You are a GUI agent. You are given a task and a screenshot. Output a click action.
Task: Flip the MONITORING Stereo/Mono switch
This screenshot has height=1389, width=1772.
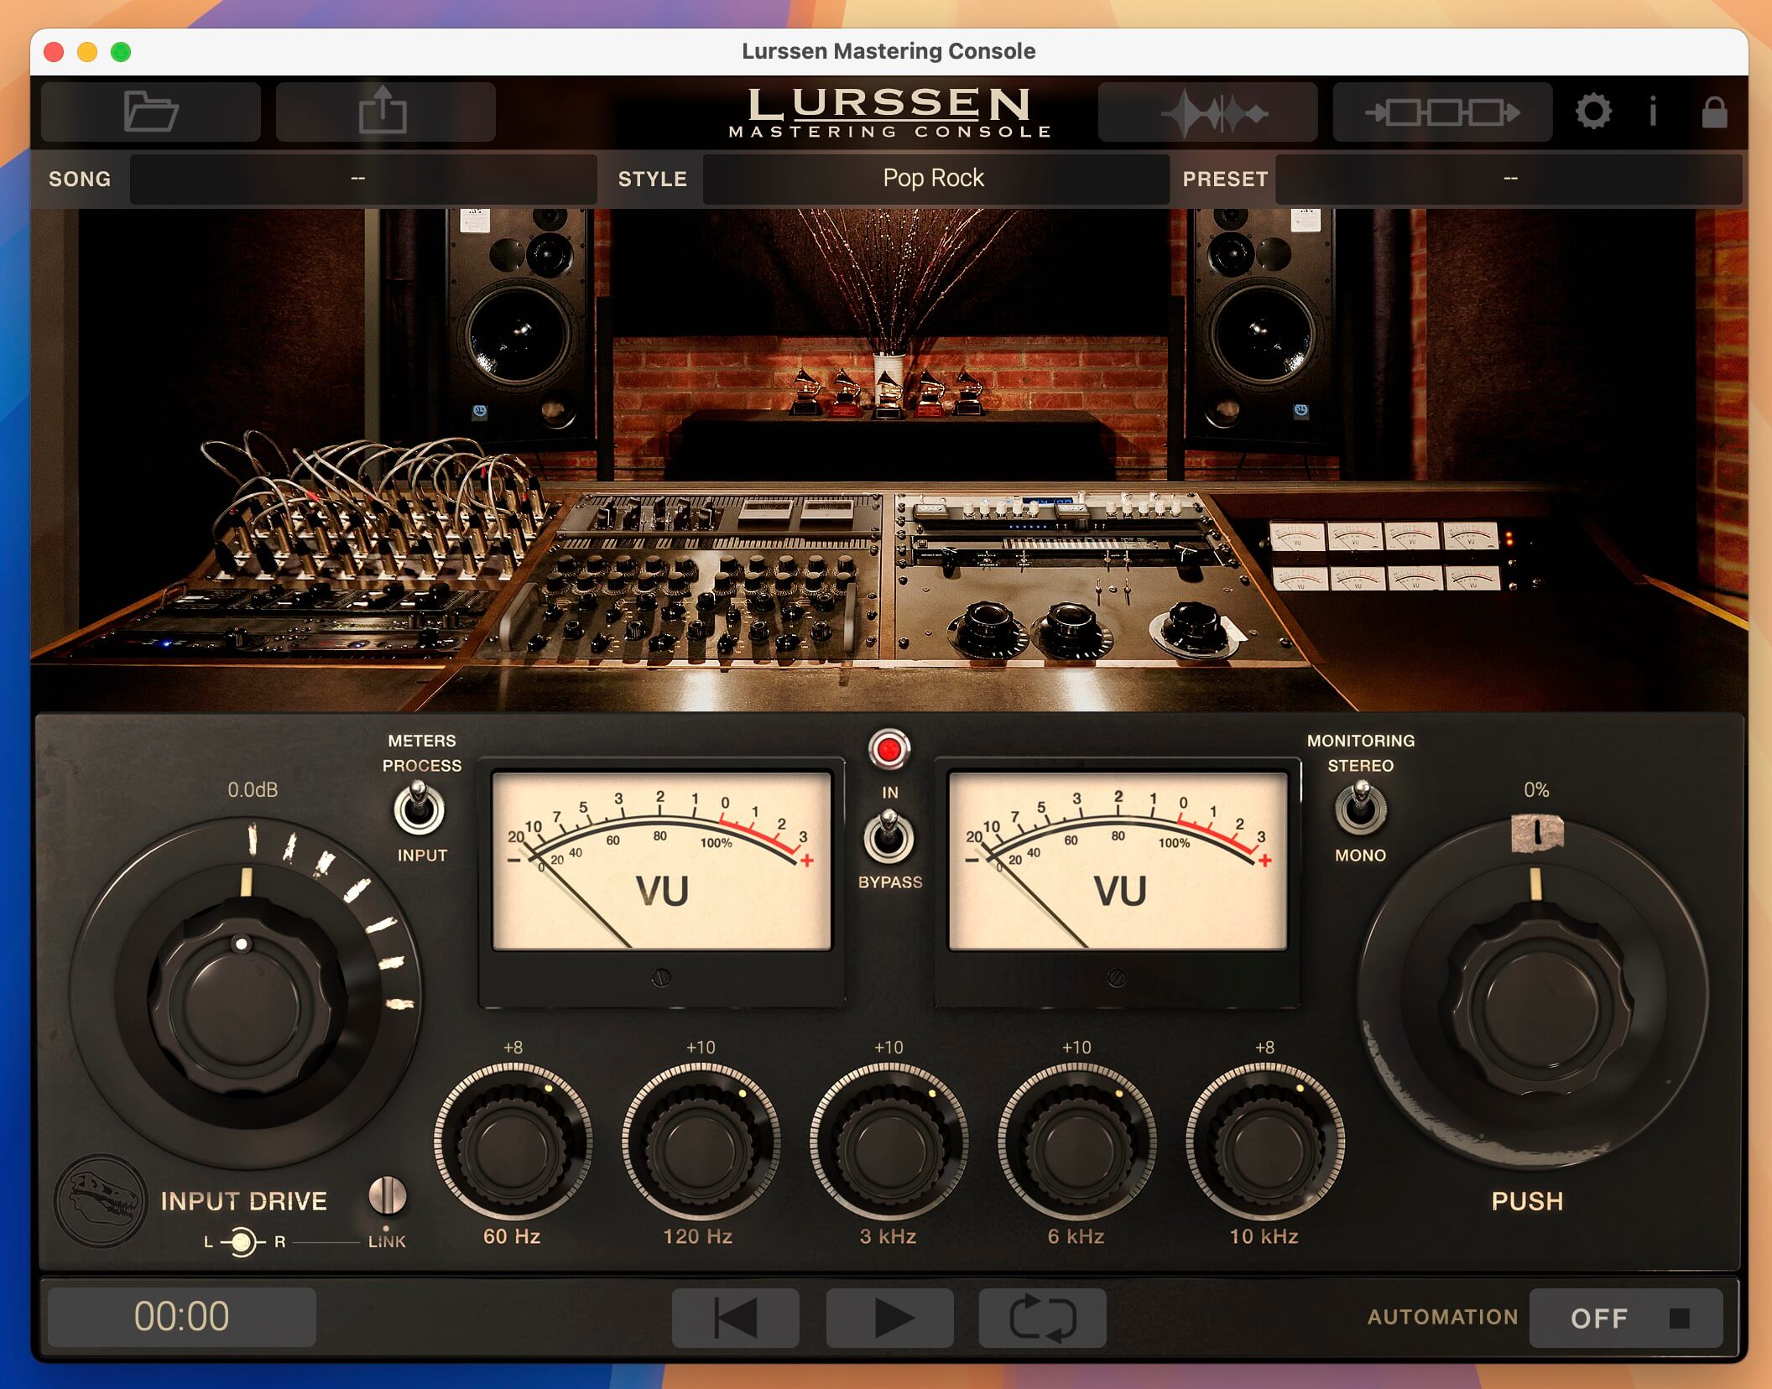(1360, 809)
